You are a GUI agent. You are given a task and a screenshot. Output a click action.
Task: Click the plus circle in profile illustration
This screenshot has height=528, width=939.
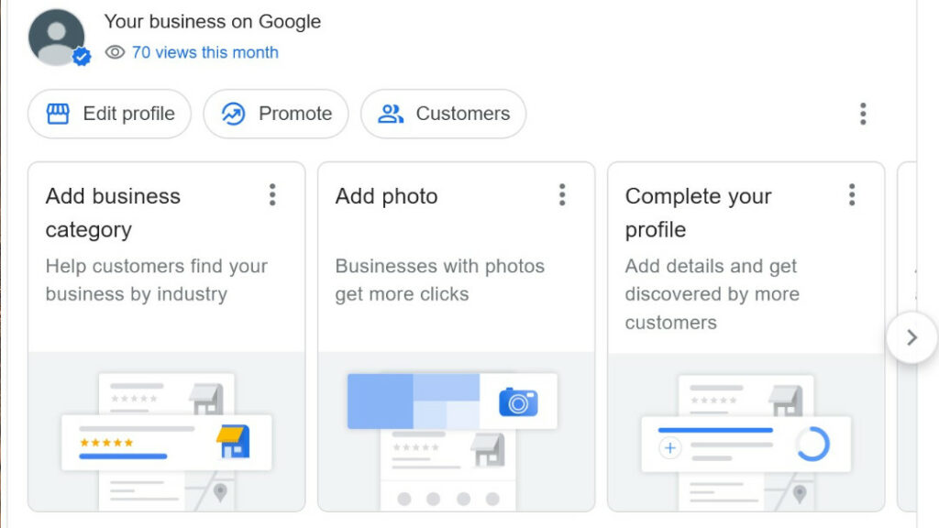(x=670, y=447)
